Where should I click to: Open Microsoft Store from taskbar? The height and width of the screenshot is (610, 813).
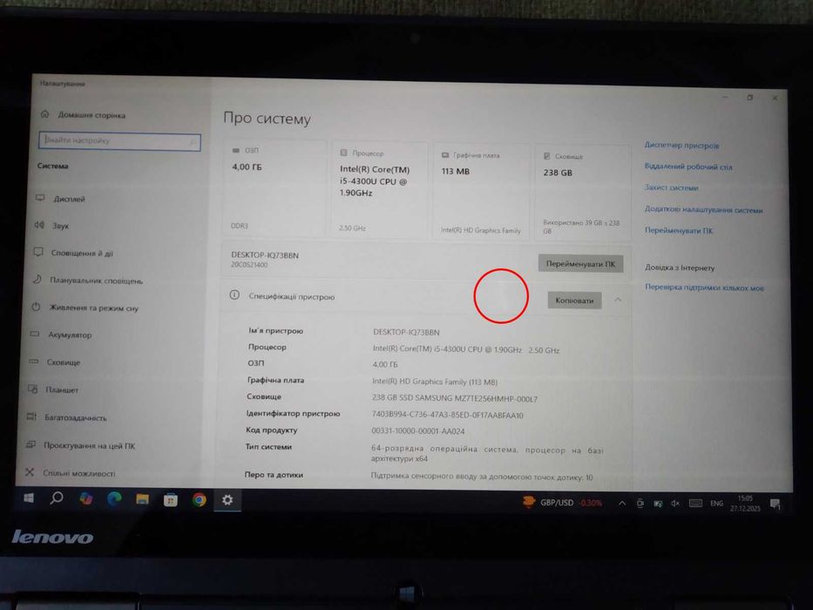coord(171,500)
